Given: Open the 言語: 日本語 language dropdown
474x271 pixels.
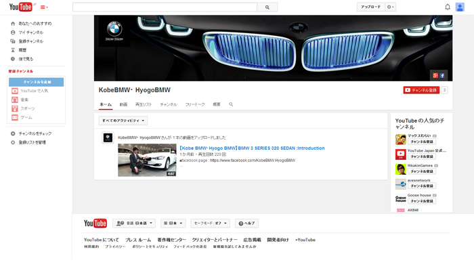Looking at the screenshot, I should (x=135, y=223).
